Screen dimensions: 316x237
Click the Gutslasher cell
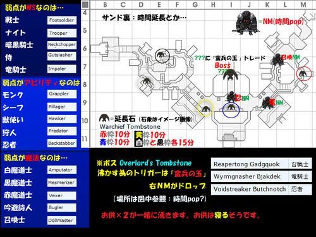(62, 56)
